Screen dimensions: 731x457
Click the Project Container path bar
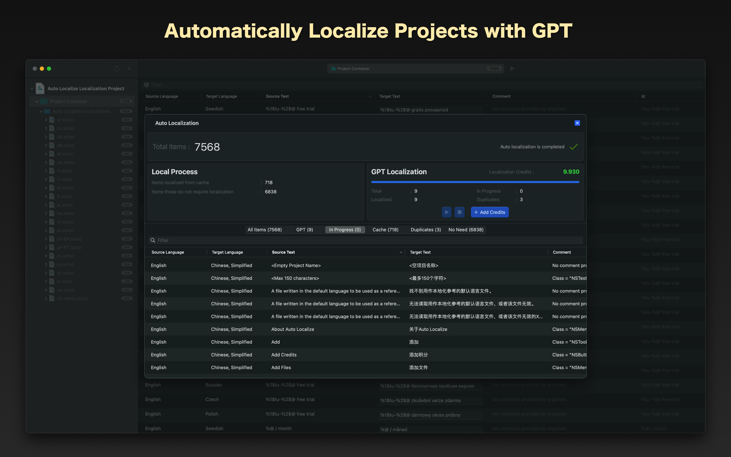(415, 69)
